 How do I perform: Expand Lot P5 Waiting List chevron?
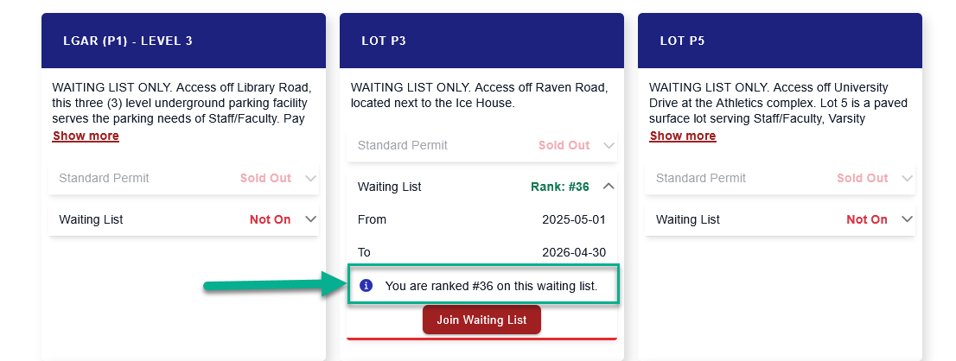click(907, 219)
